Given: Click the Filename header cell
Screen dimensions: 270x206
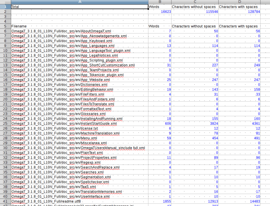Looking at the screenshot, I should 79,26.
